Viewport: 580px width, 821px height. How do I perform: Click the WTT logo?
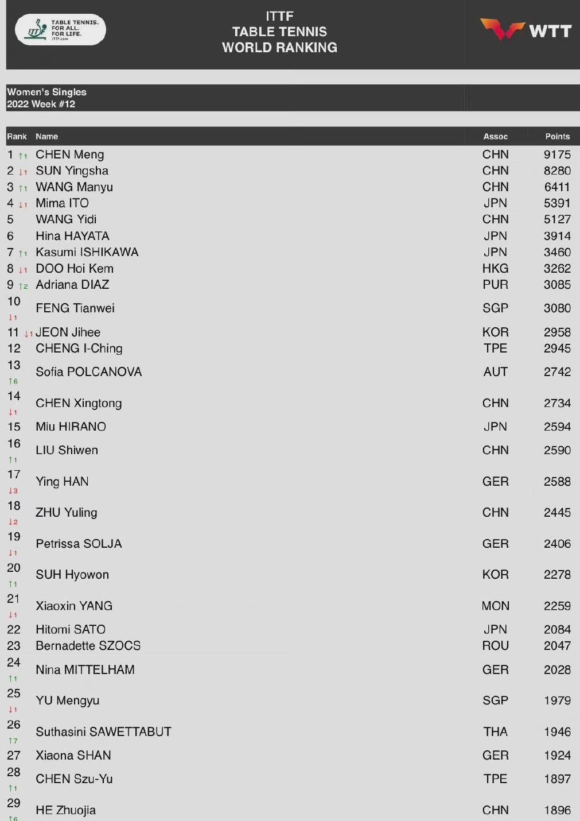click(x=525, y=30)
